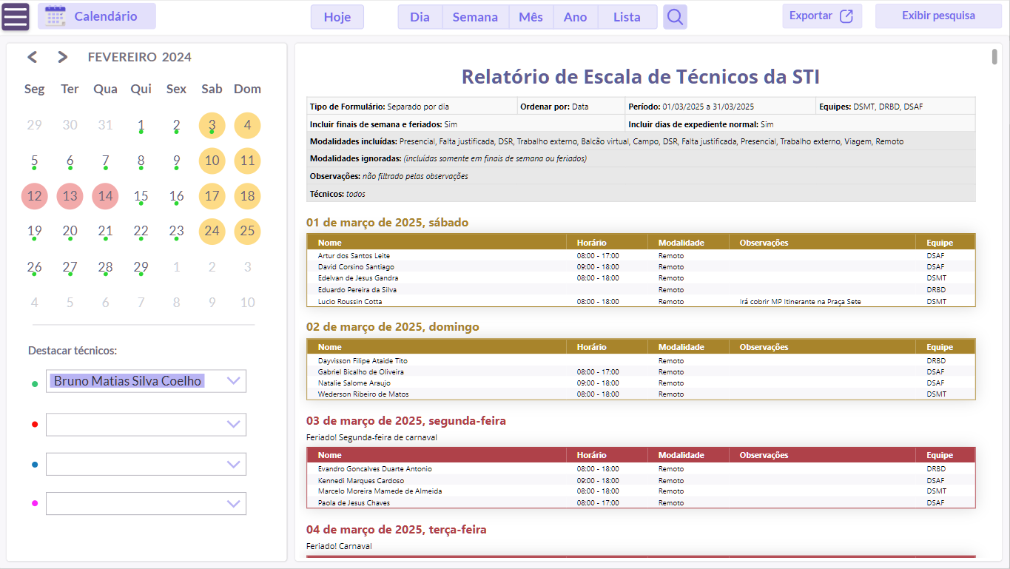Click the row Paola de Jesus Chaves
Screen dimensions: 1010x569
641,503
